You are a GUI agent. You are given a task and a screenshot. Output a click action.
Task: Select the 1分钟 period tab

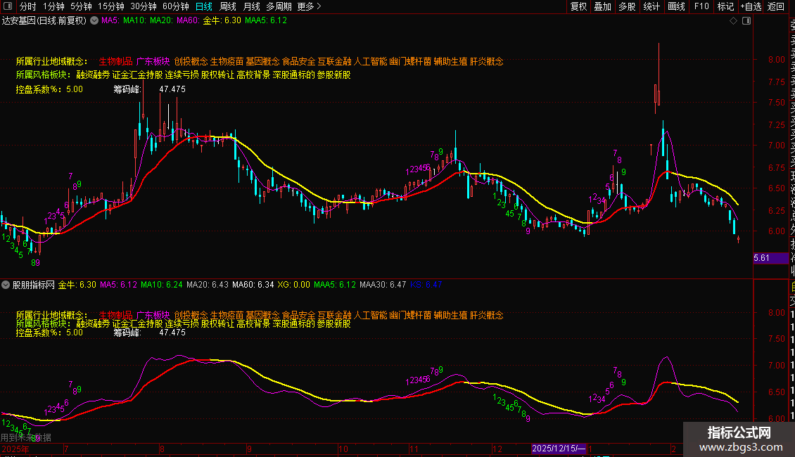click(53, 6)
